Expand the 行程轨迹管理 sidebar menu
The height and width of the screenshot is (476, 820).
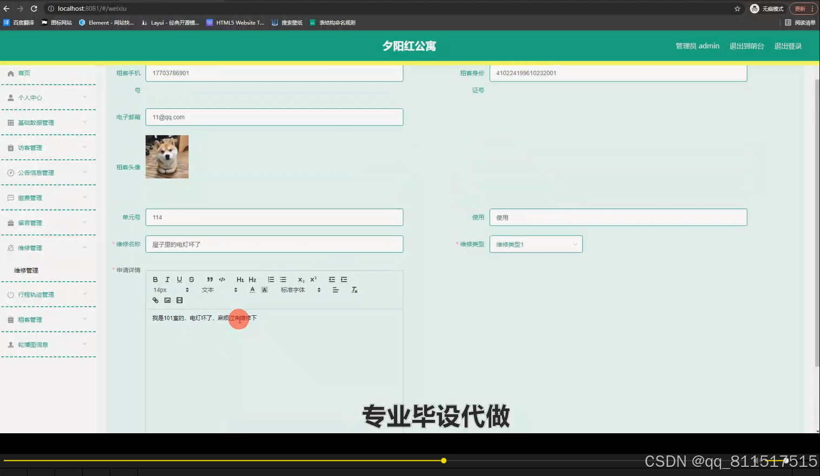[x=48, y=295]
